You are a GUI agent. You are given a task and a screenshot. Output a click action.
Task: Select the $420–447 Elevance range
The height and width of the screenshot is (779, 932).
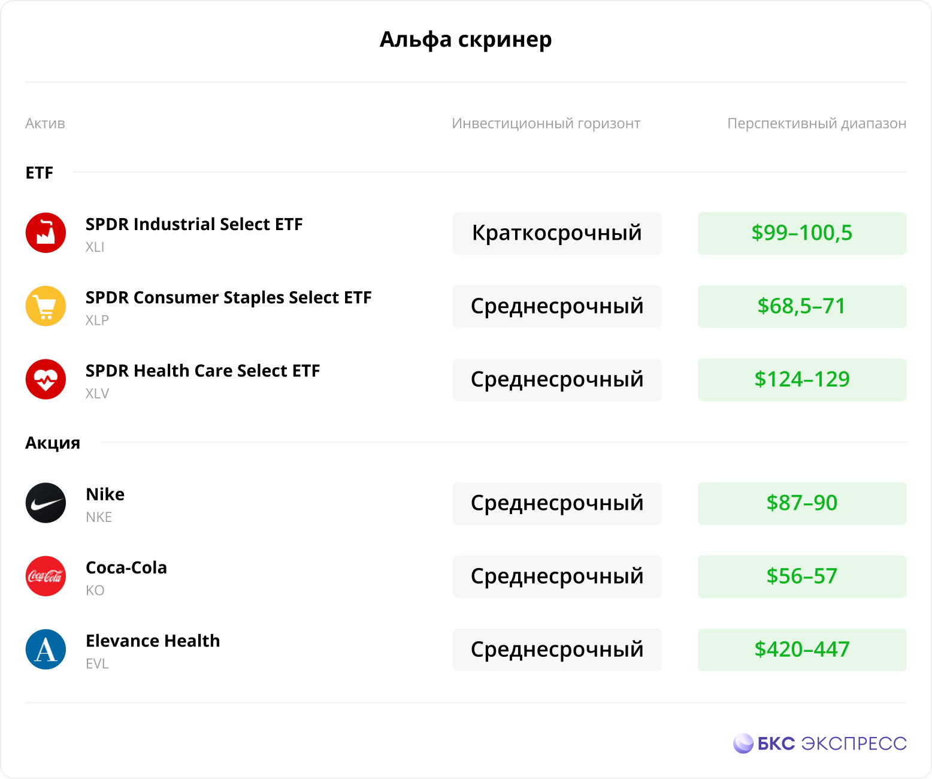click(x=802, y=650)
